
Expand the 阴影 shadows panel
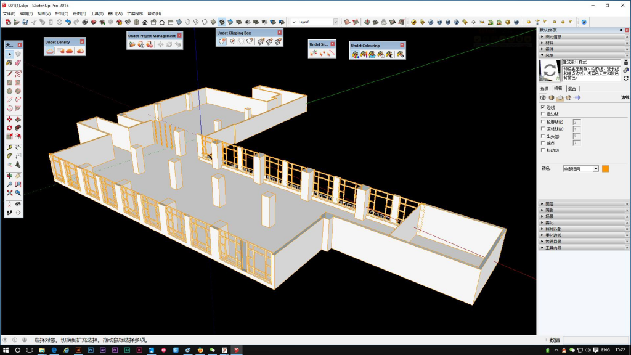[x=584, y=210]
